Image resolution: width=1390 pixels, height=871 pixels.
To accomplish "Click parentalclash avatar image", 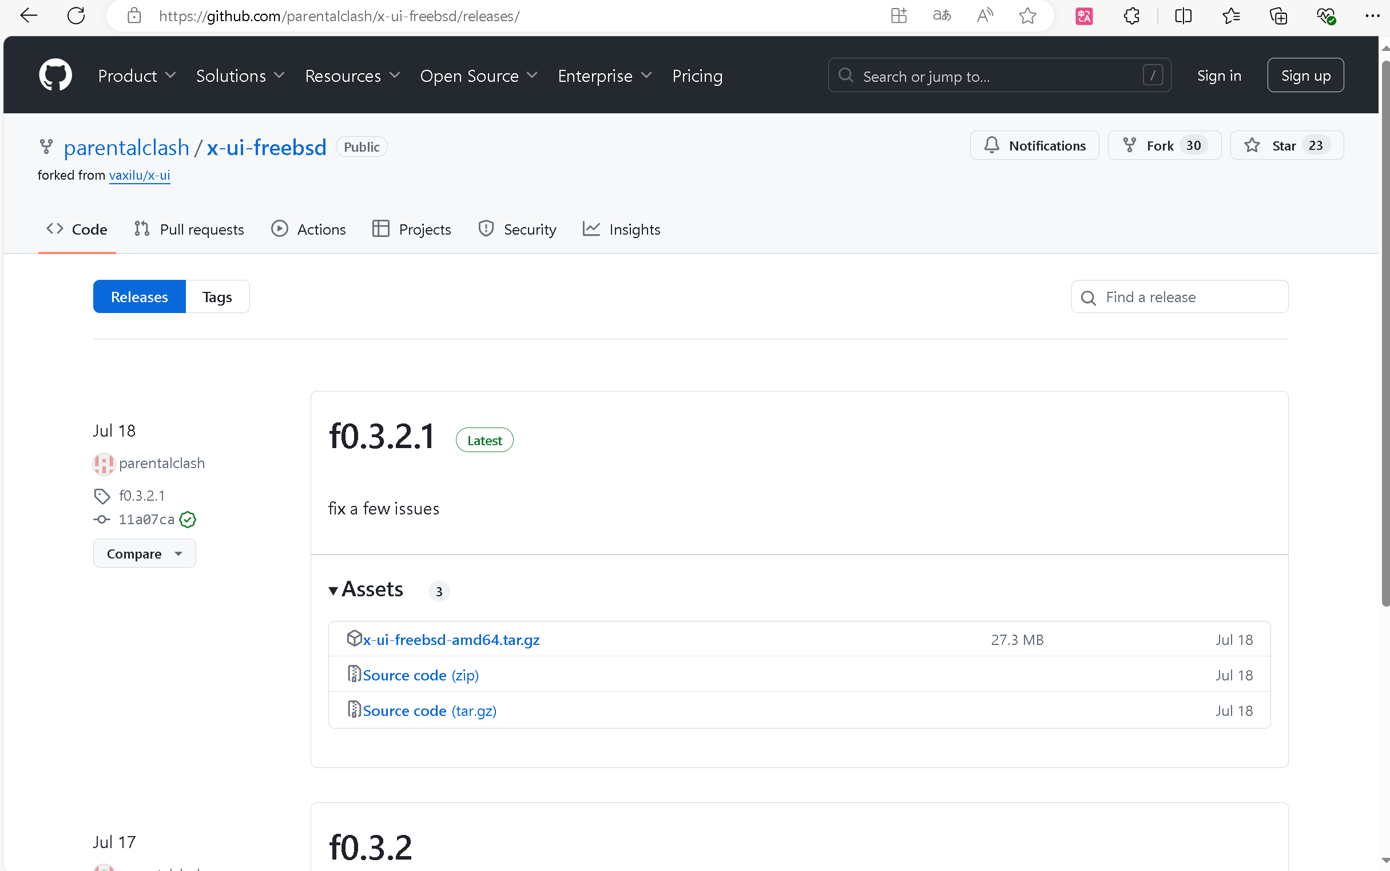I will [104, 464].
